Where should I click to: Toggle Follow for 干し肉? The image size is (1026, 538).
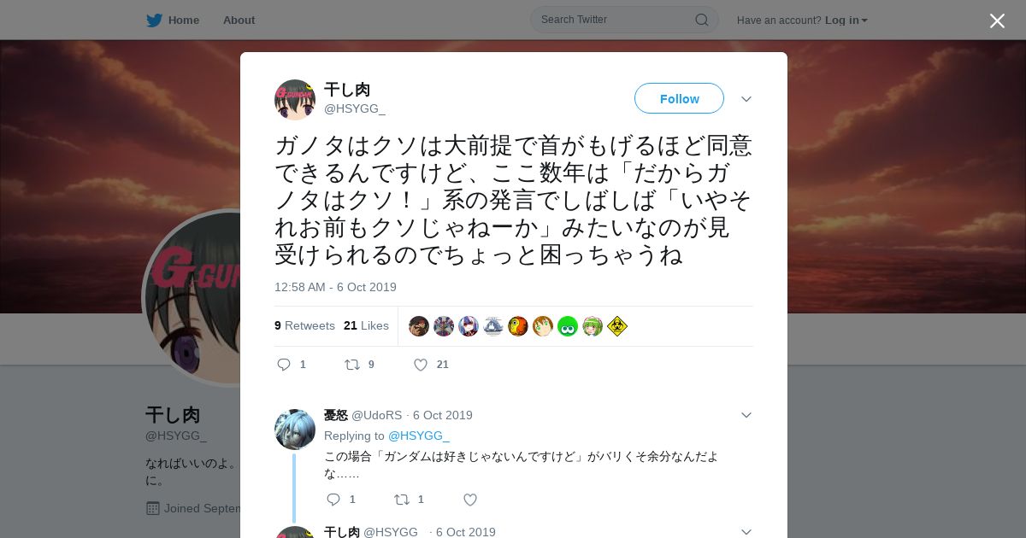pyautogui.click(x=679, y=98)
